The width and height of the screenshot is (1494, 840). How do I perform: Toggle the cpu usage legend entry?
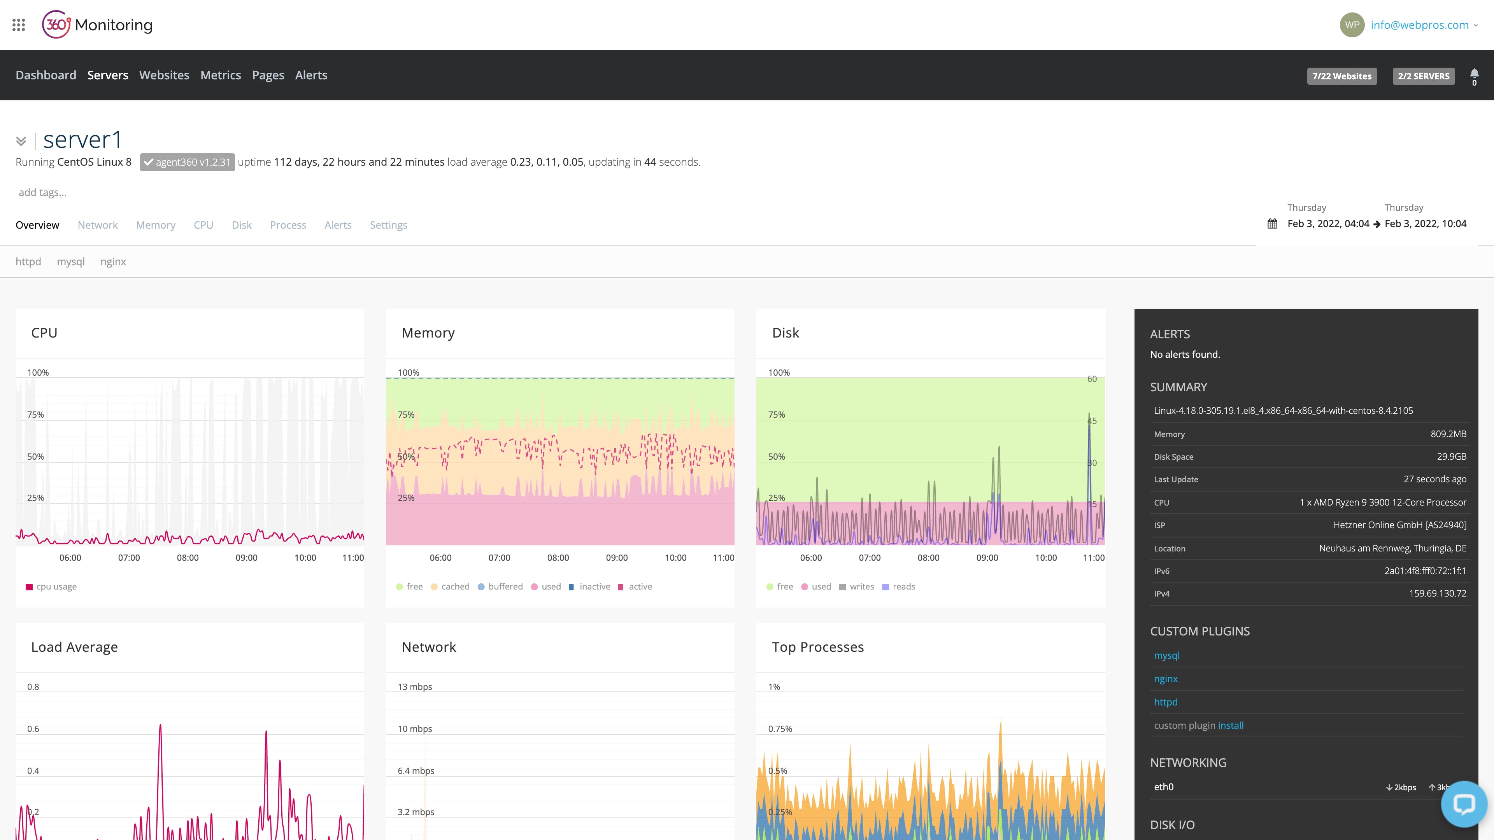click(x=51, y=587)
